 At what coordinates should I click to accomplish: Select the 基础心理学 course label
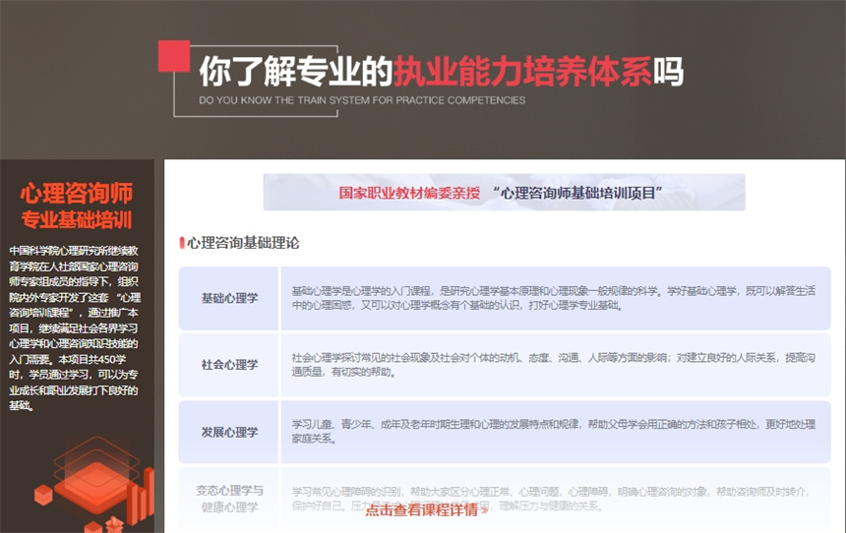point(229,298)
